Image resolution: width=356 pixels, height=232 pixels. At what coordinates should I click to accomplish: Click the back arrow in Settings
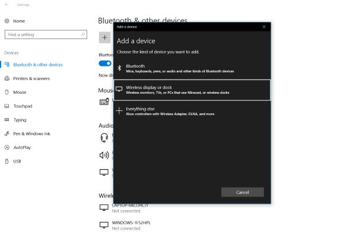7,5
